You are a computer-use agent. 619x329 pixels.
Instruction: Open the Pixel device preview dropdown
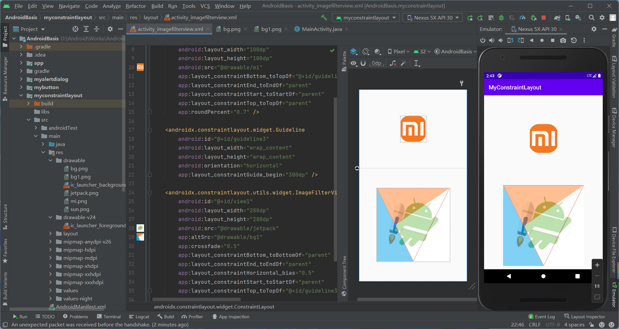[398, 51]
